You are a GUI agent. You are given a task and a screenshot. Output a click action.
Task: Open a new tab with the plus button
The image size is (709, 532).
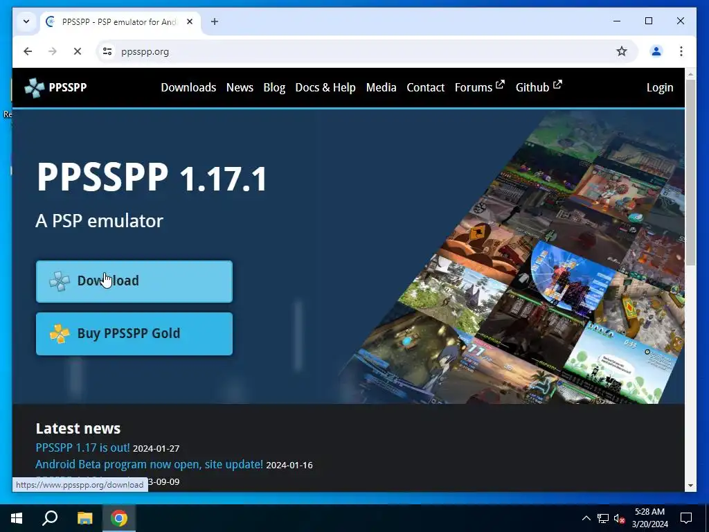[x=215, y=21]
